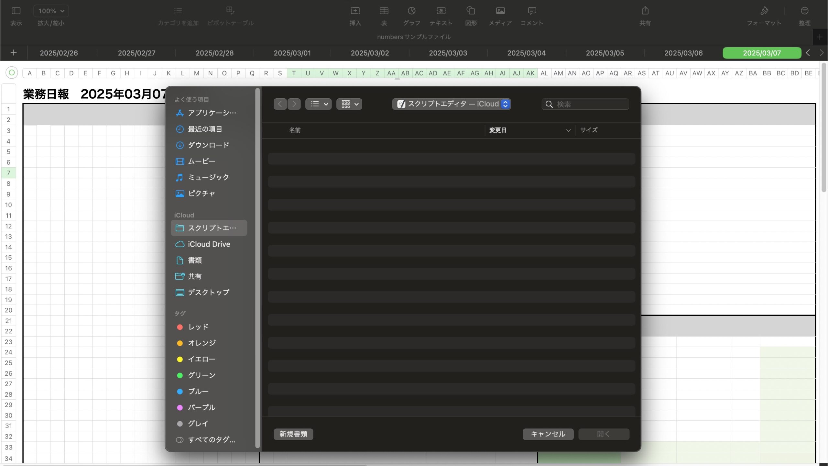Go forward in file dialog

click(294, 104)
